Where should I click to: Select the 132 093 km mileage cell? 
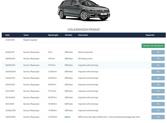coord(53,117)
